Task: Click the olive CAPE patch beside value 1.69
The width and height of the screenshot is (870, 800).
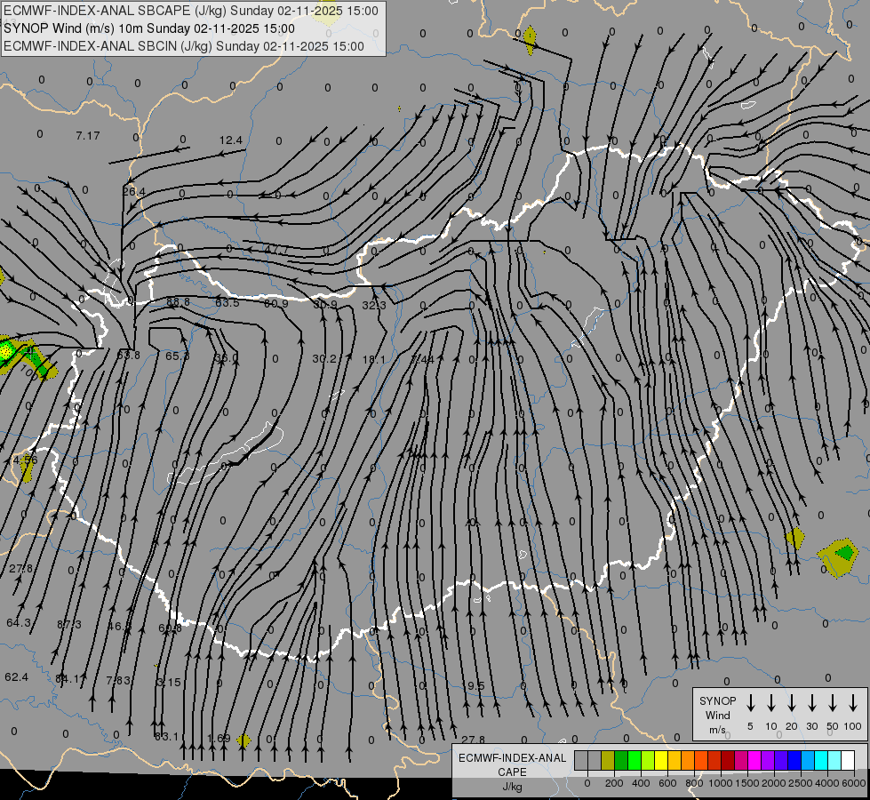Action: pyautogui.click(x=243, y=740)
